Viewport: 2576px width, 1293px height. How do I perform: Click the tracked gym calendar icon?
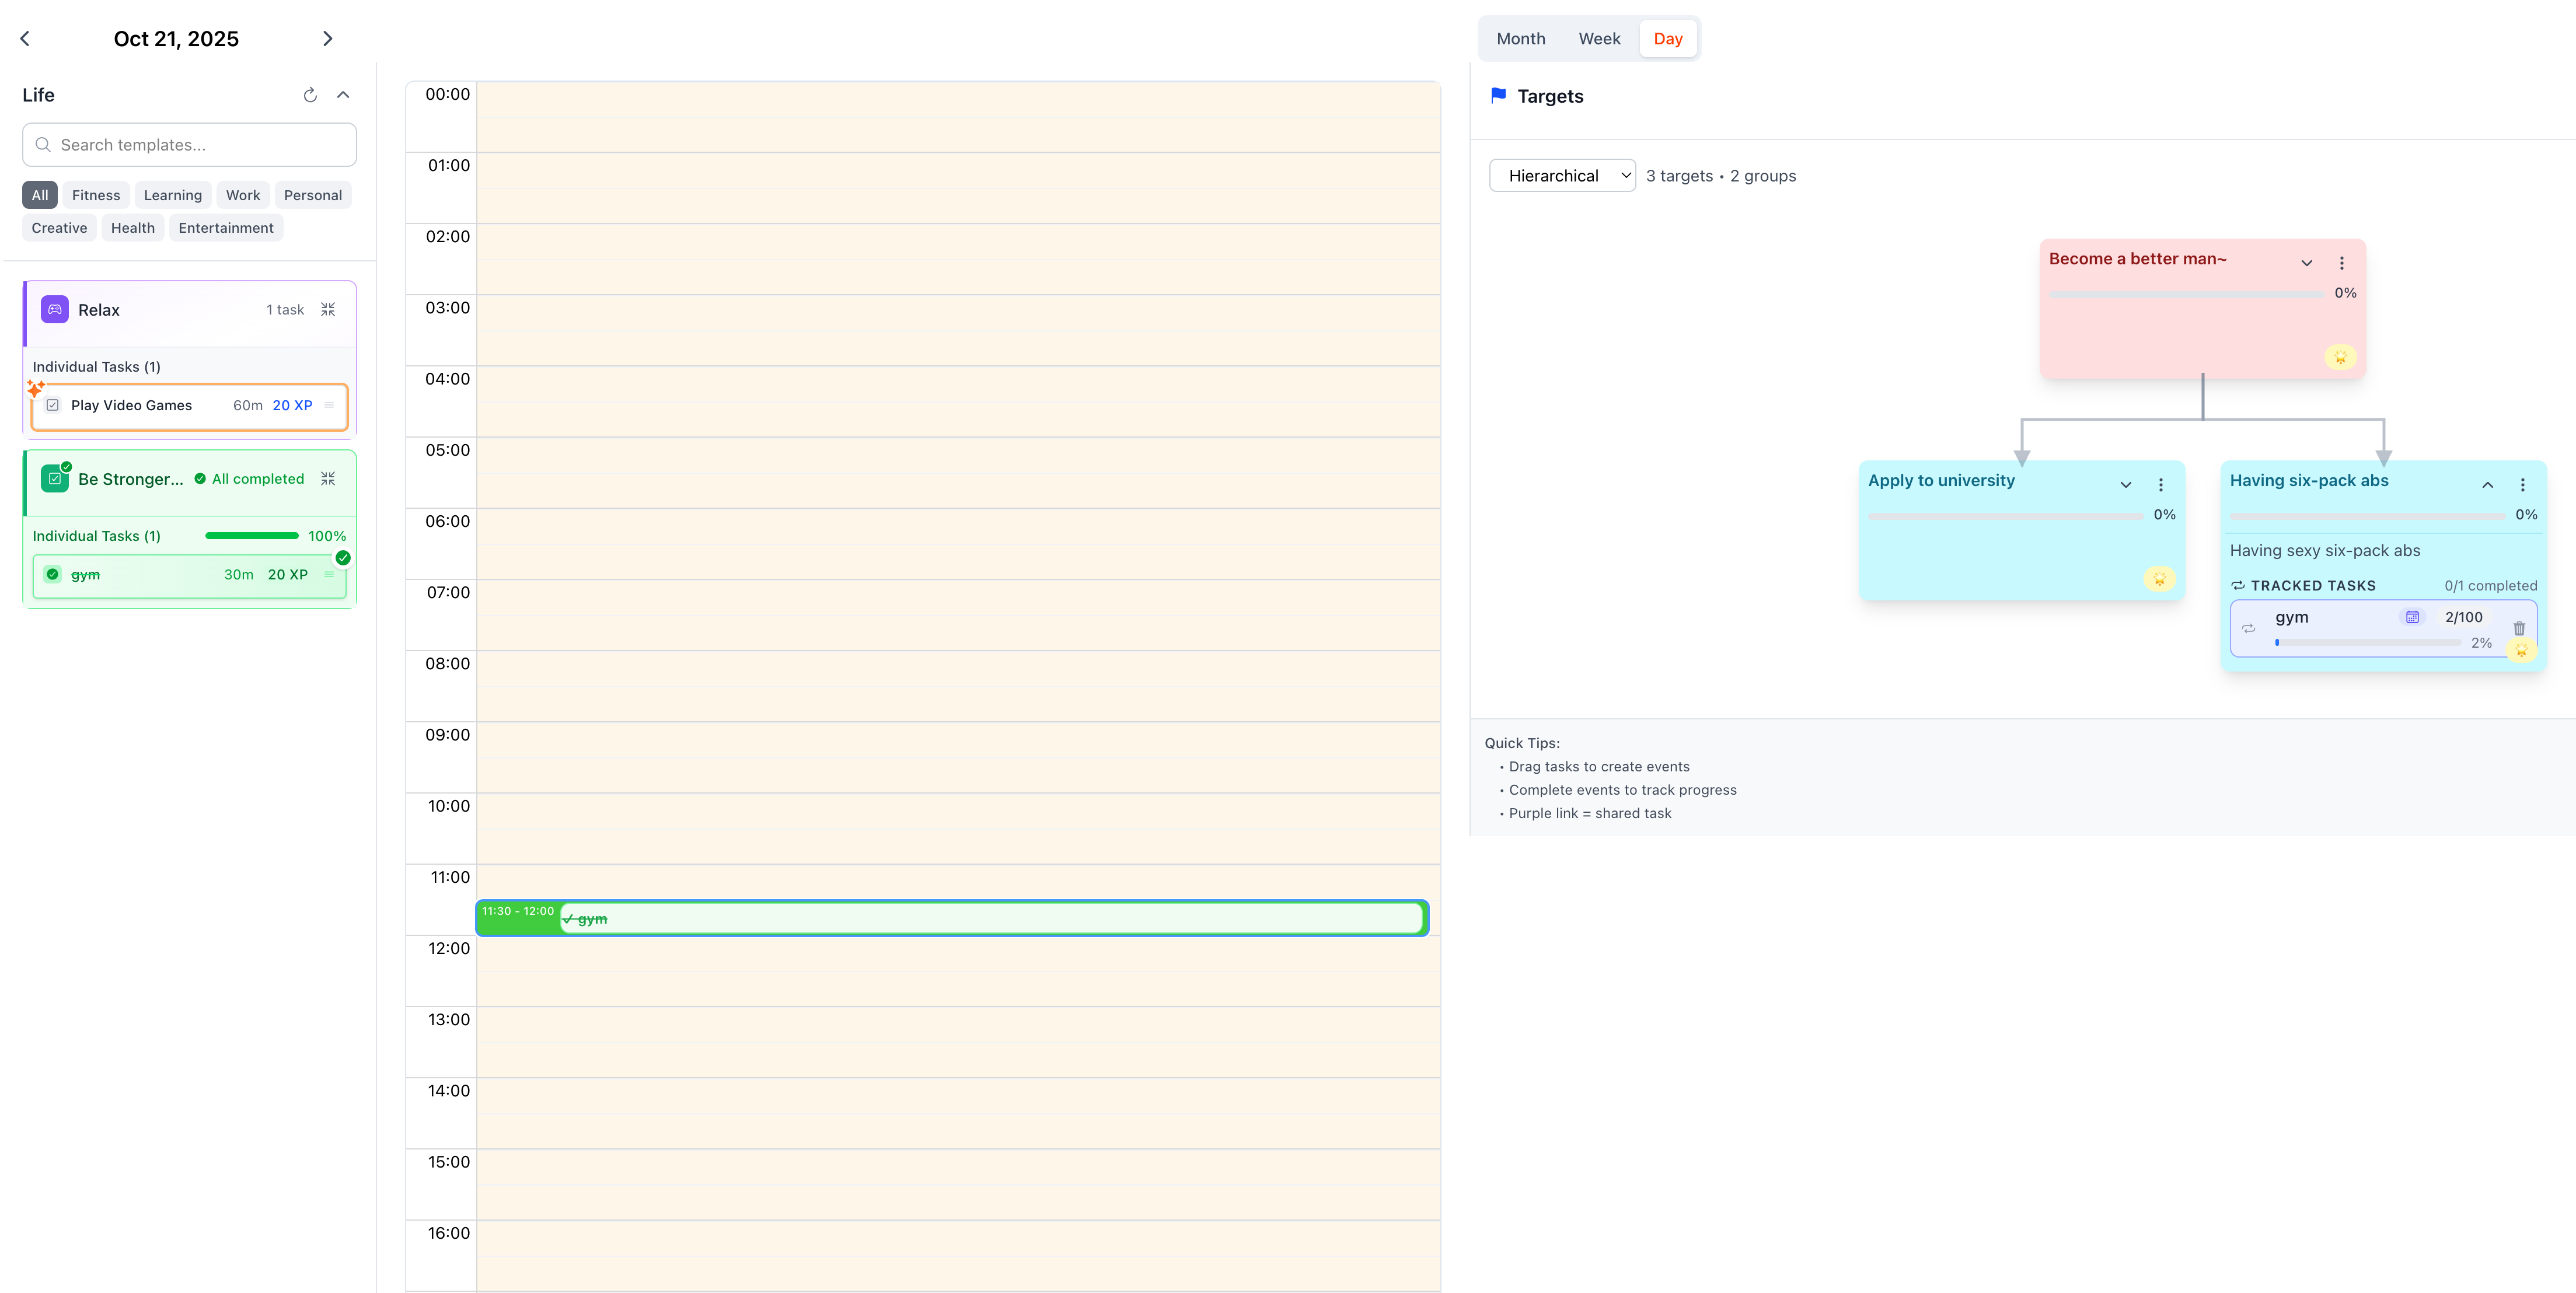(x=2412, y=617)
